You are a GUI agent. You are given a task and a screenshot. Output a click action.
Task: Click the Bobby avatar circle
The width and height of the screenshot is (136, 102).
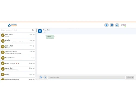3,75
